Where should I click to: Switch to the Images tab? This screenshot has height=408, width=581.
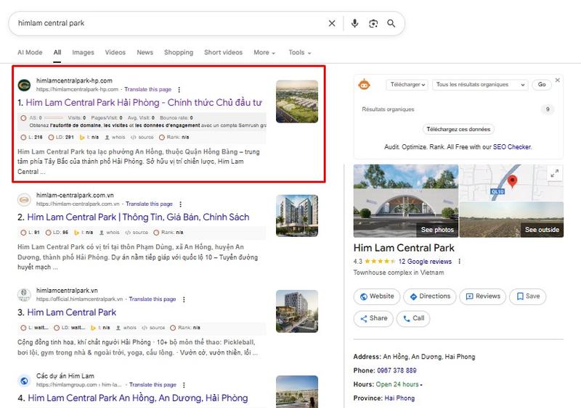point(83,52)
